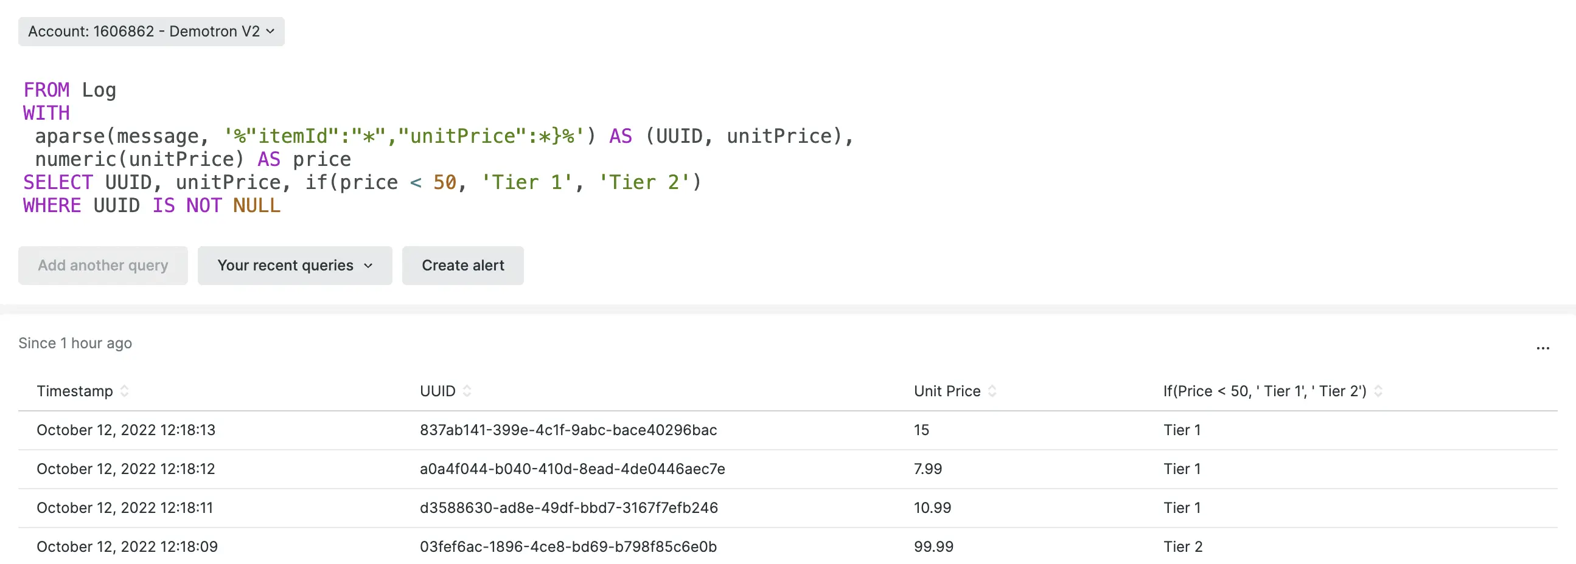Click the Add another query button
Viewport: 1576px width, 564px height.
103,265
